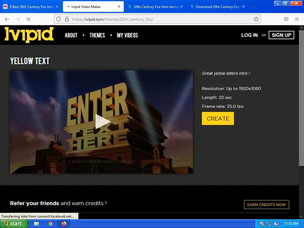Viewport: 304px width, 228px height.
Task: Open the new tab plus button
Action: 254,7
